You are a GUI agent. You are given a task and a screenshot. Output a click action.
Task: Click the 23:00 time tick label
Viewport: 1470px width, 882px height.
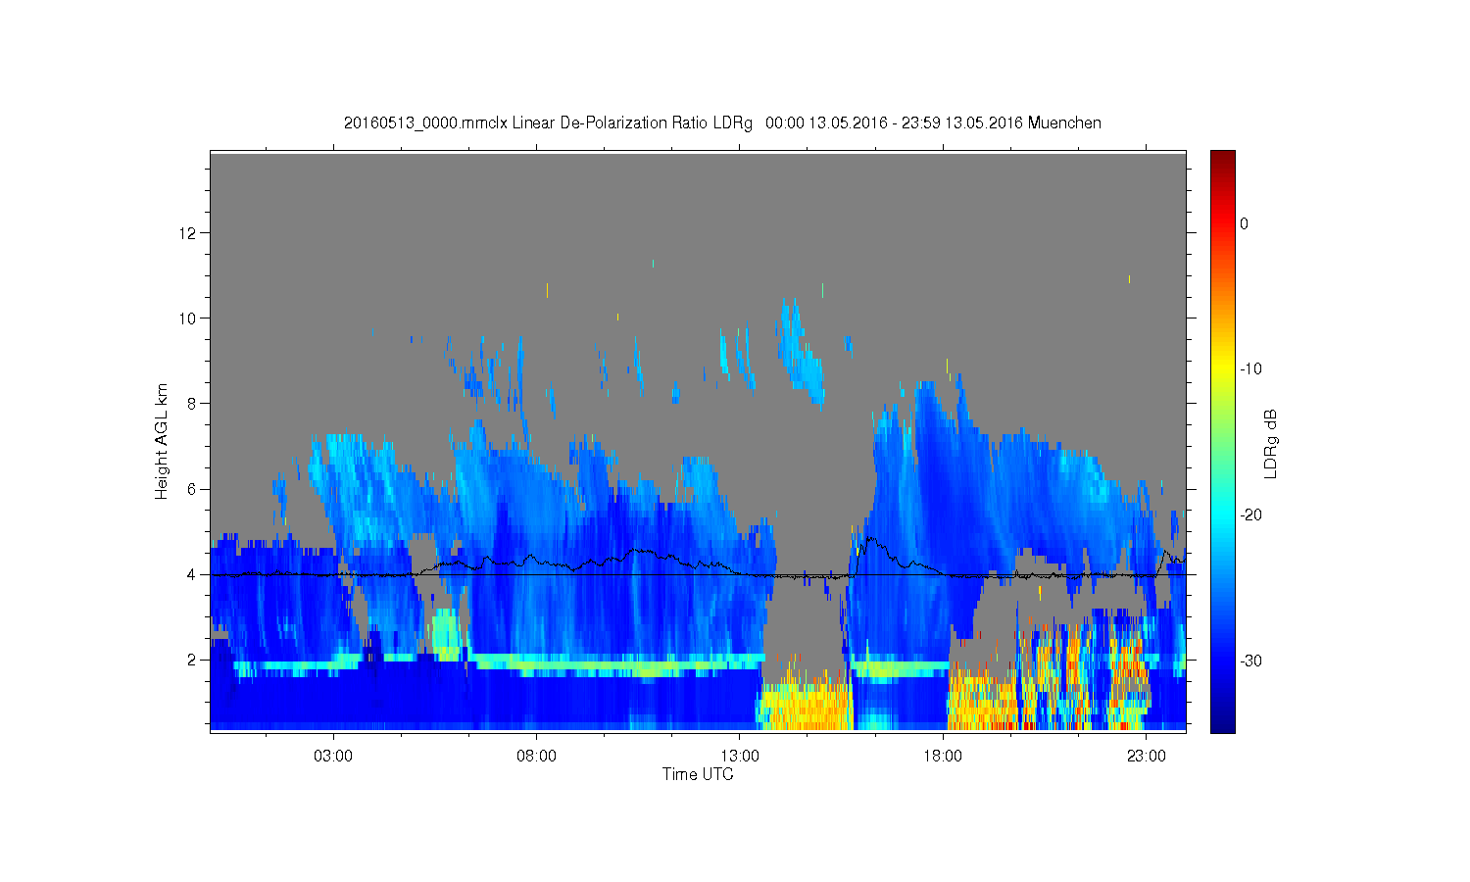(1147, 757)
